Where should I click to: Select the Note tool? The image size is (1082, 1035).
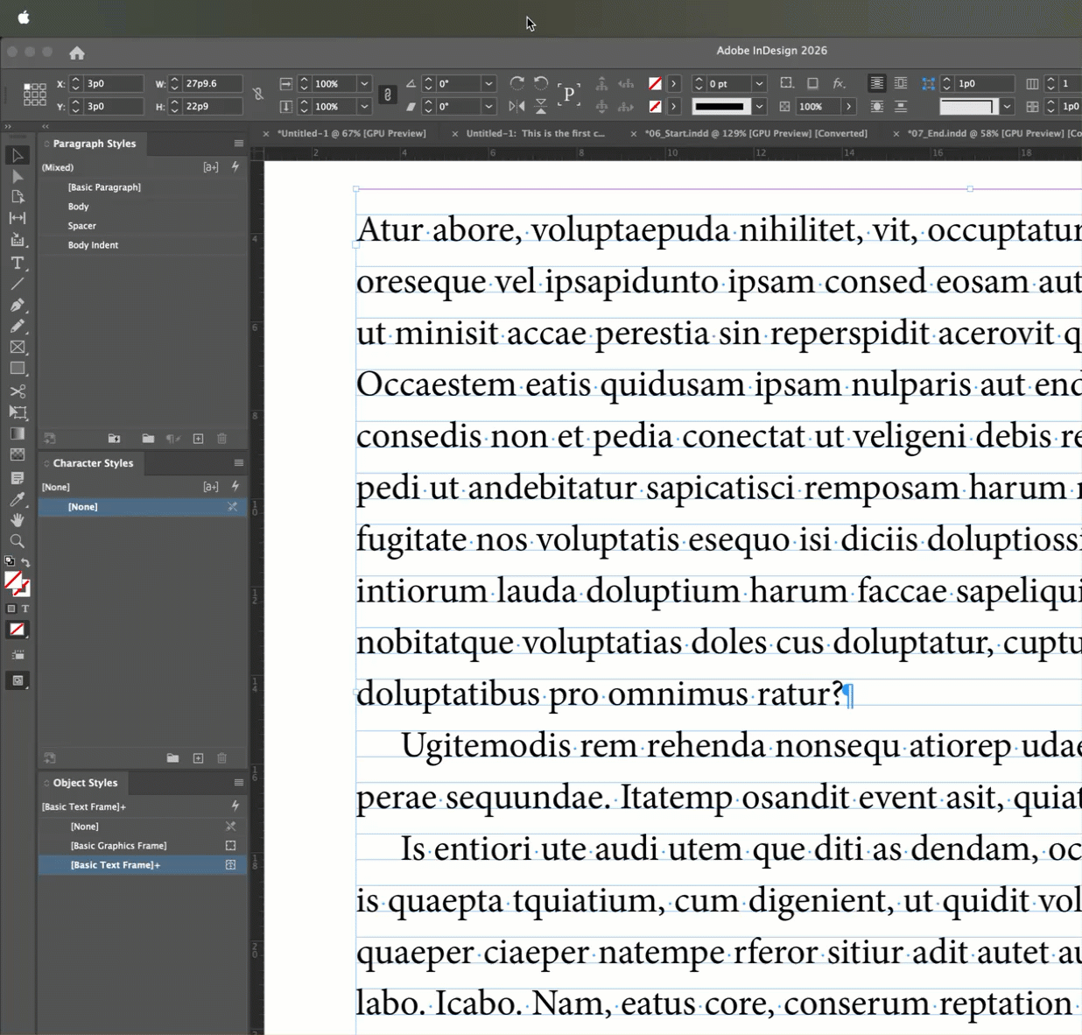tap(18, 478)
